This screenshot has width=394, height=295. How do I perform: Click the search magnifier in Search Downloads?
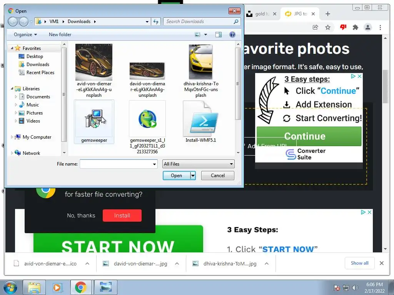236,22
